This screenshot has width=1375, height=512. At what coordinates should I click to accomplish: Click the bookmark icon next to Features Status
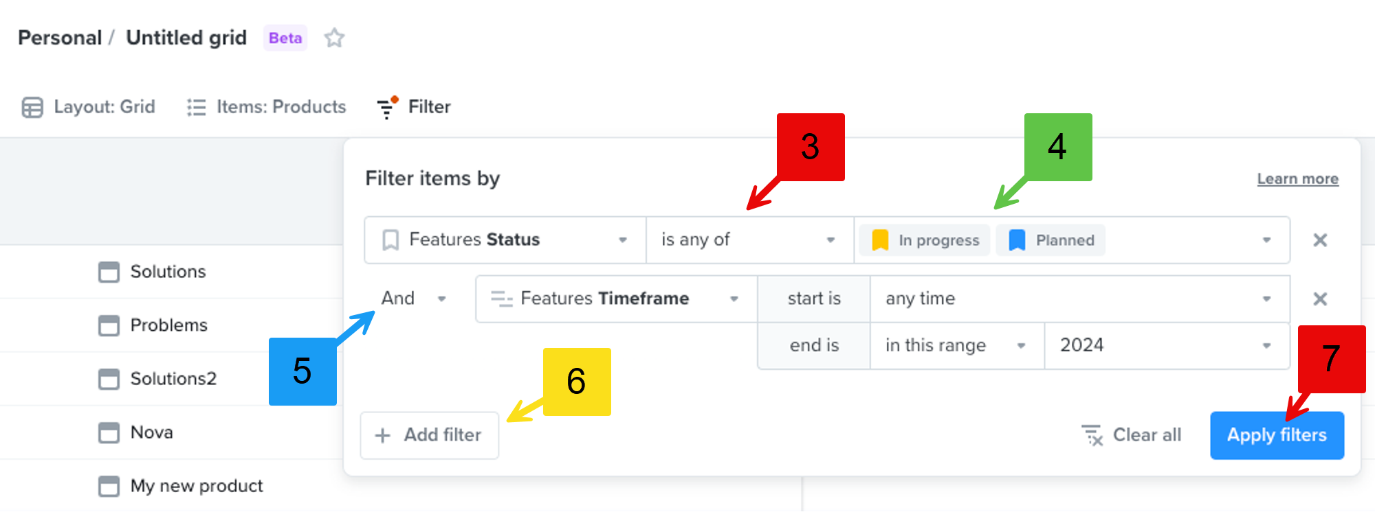pyautogui.click(x=390, y=240)
